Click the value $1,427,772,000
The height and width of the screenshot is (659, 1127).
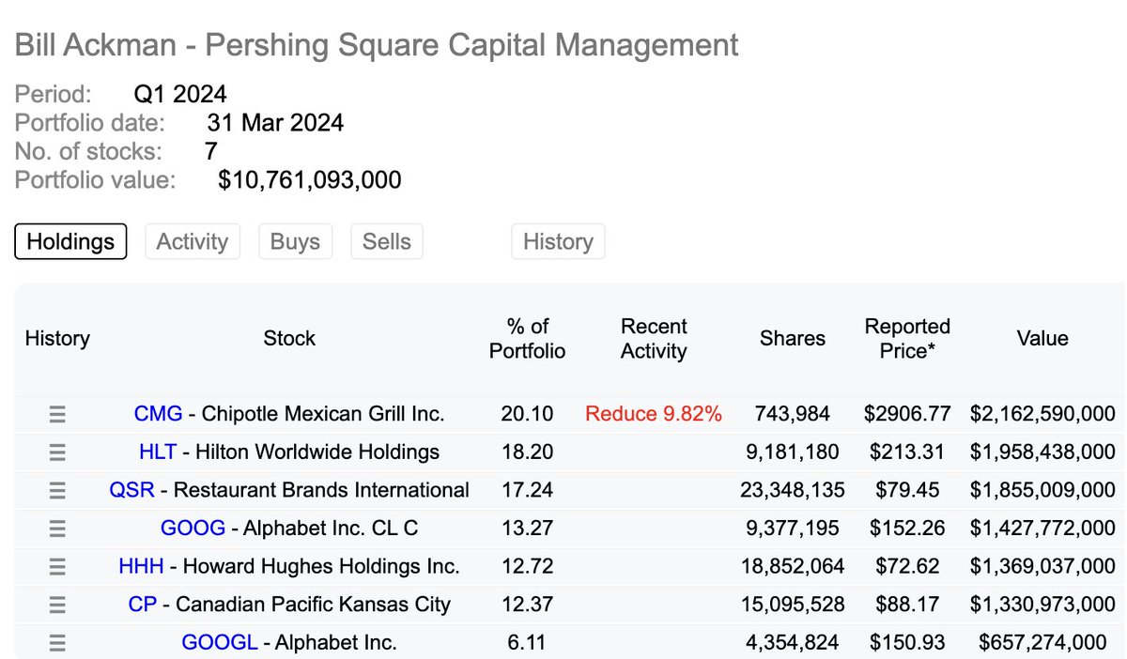pyautogui.click(x=1042, y=529)
